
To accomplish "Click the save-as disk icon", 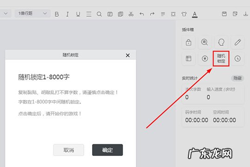I will pos(235,14).
